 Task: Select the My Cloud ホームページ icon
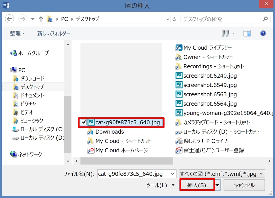click(91, 150)
